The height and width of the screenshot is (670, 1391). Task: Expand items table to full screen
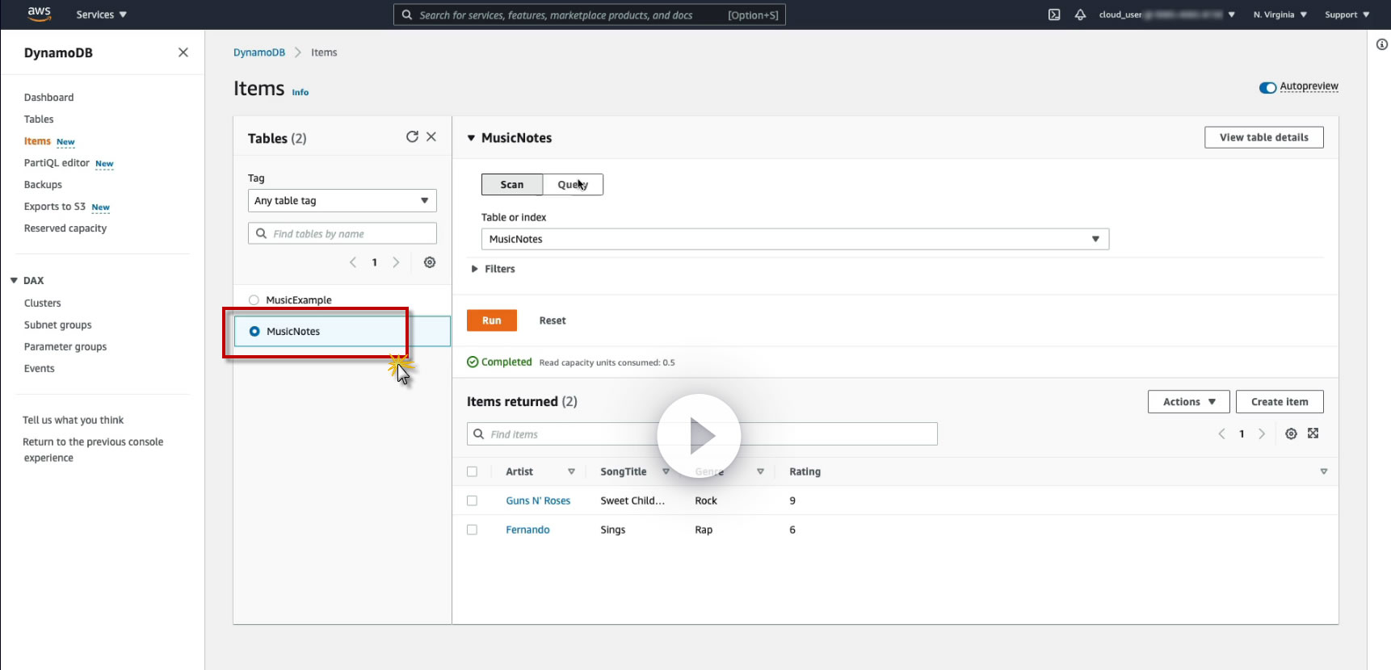[x=1313, y=433]
